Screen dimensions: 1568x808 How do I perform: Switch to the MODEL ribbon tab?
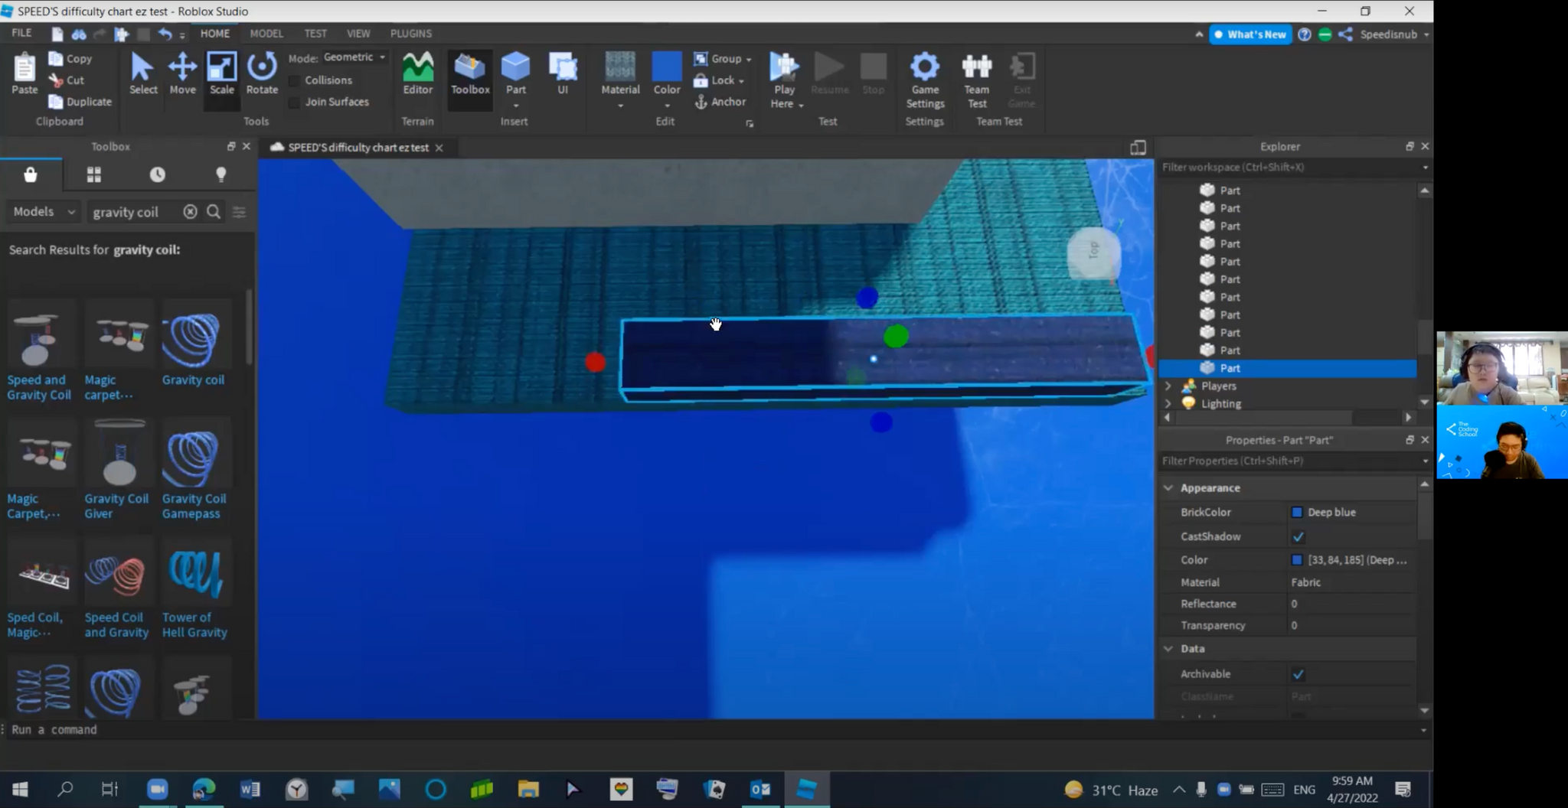click(x=266, y=33)
